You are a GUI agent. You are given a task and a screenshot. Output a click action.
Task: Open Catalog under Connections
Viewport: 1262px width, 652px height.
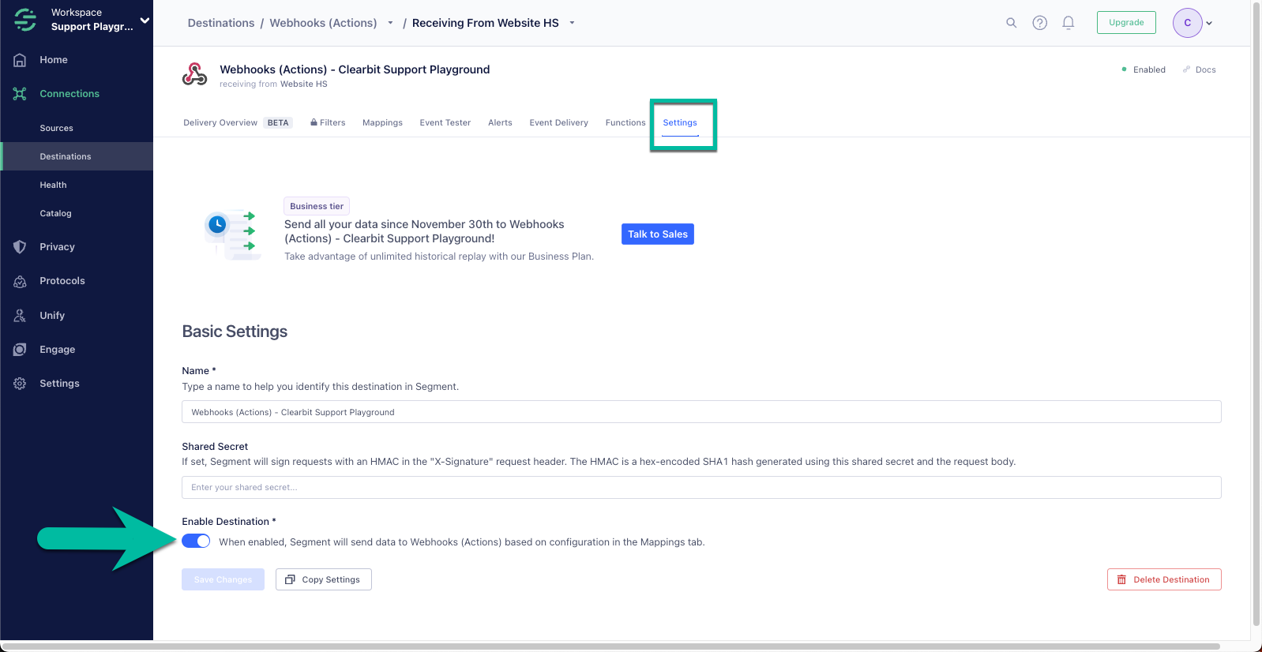pyautogui.click(x=55, y=213)
